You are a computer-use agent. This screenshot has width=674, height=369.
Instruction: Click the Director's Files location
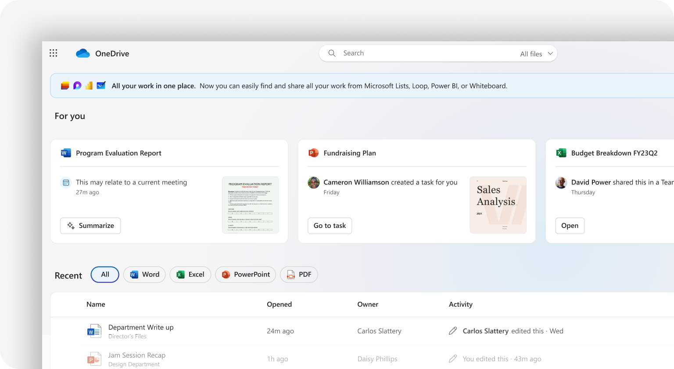[x=127, y=336]
